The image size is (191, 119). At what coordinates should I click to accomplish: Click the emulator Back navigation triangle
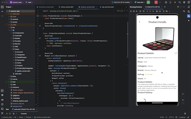point(147,11)
